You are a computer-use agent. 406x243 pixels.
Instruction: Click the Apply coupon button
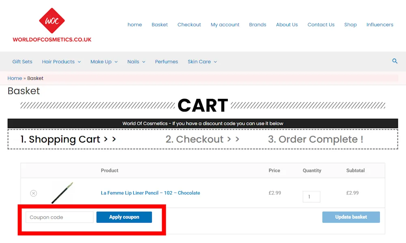pyautogui.click(x=124, y=217)
